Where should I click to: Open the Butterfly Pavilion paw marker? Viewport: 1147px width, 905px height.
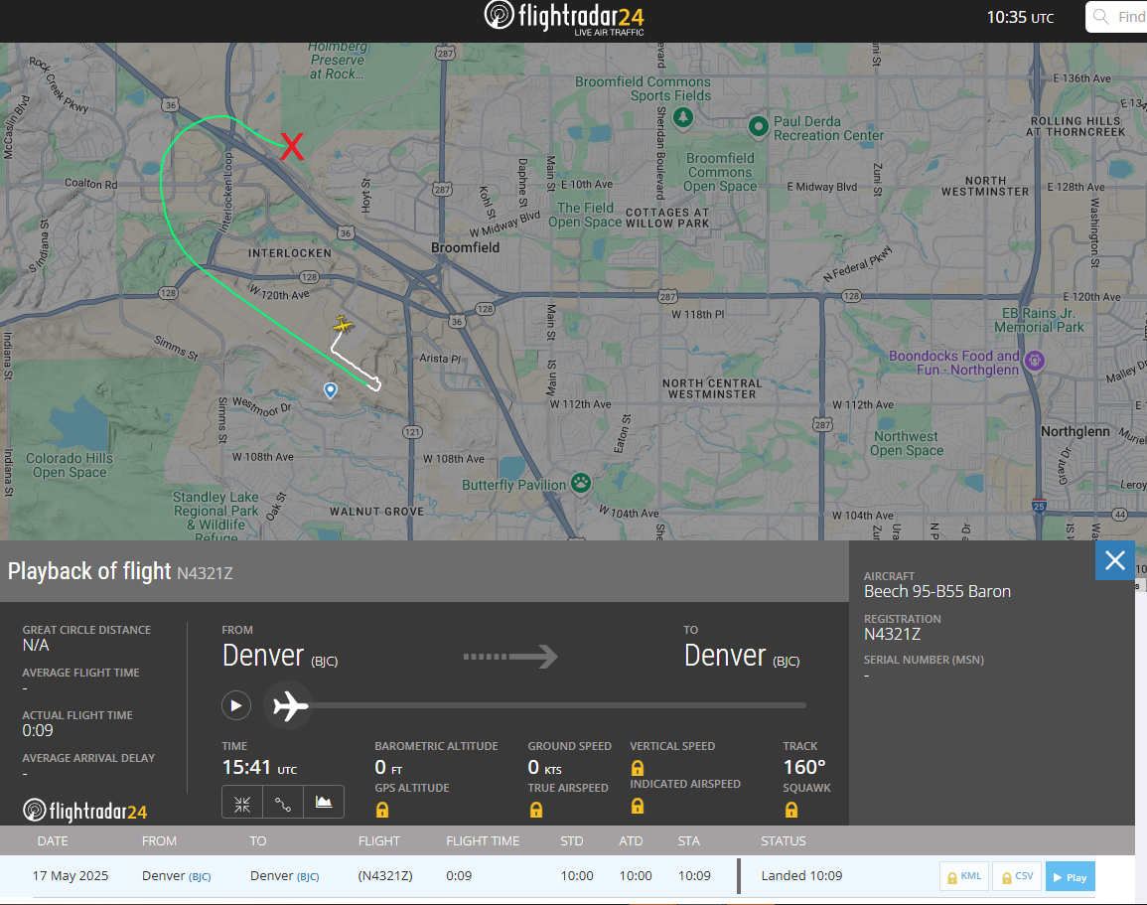pos(582,483)
